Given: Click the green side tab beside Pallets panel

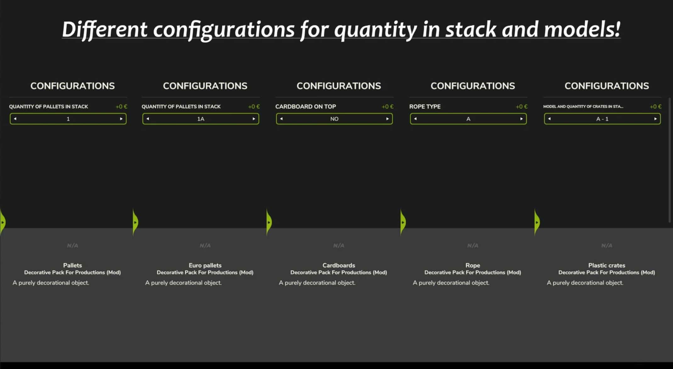Looking at the screenshot, I should tap(3, 222).
